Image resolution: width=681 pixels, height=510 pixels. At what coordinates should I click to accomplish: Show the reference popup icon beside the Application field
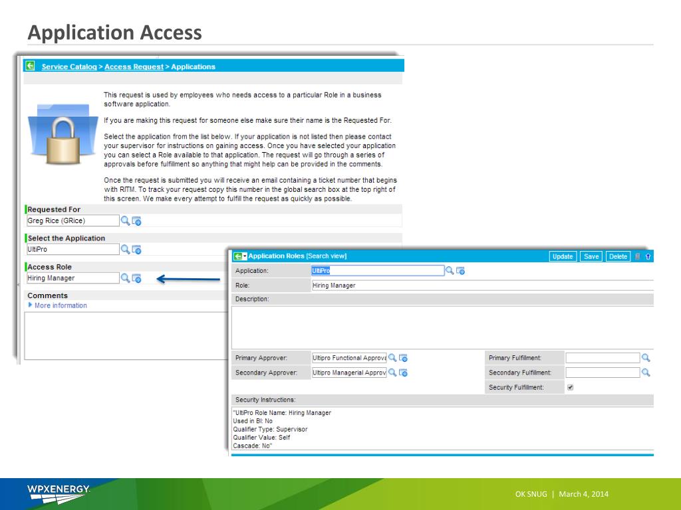point(460,271)
